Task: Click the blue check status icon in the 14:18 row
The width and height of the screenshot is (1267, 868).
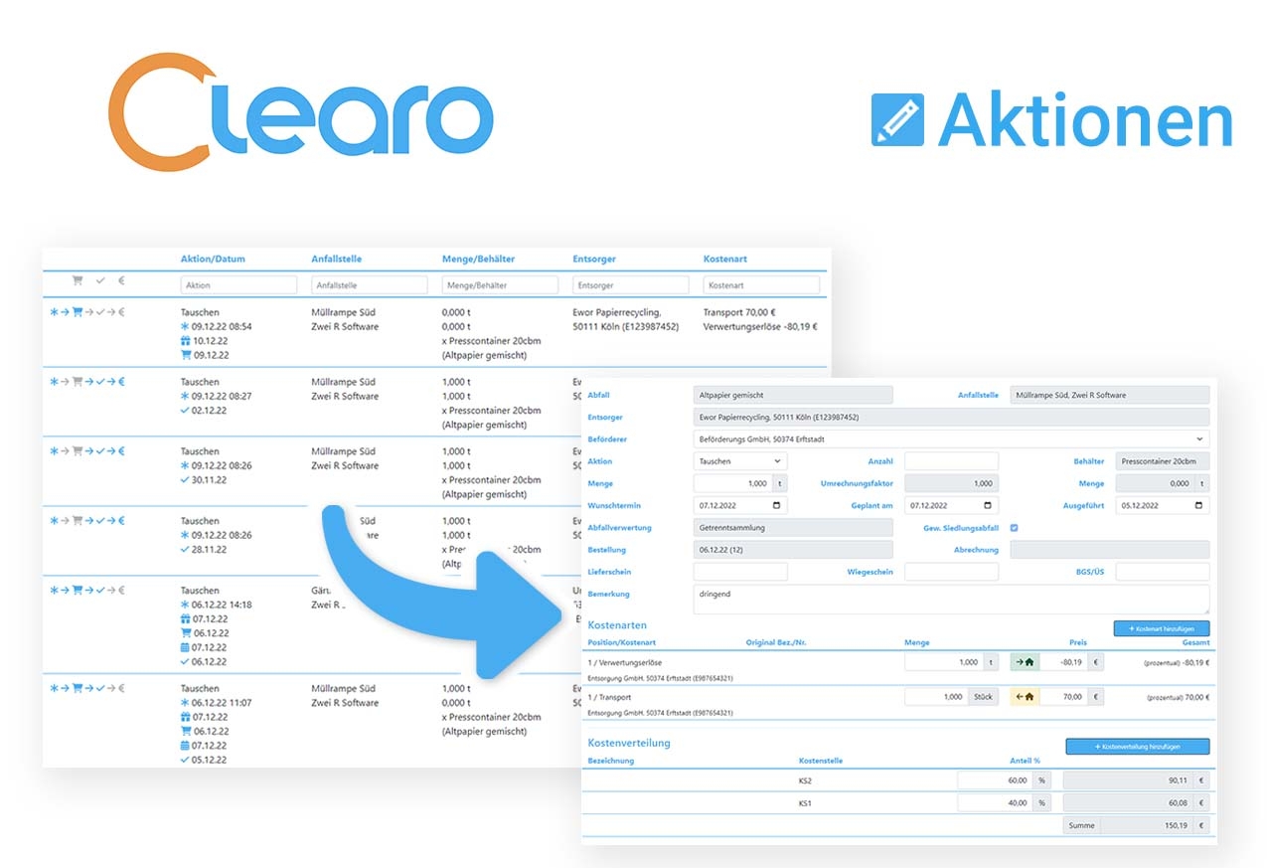Action: [99, 591]
